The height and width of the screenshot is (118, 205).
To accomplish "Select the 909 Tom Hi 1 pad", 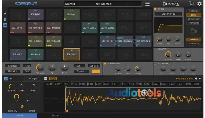I will (x=18, y=28).
